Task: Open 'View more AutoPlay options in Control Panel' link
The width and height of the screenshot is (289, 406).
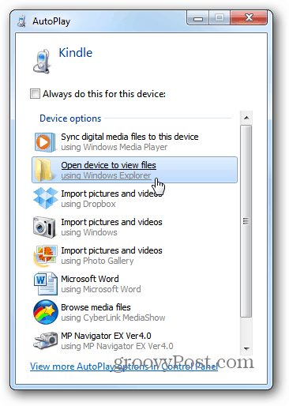Action: 124,367
